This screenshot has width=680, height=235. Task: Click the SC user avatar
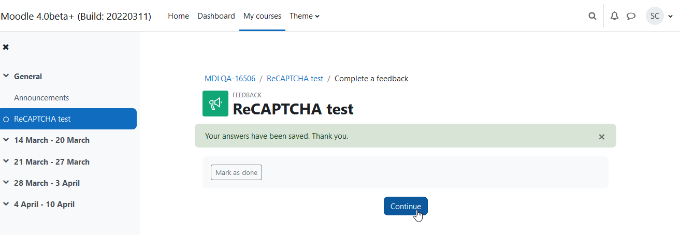click(655, 16)
